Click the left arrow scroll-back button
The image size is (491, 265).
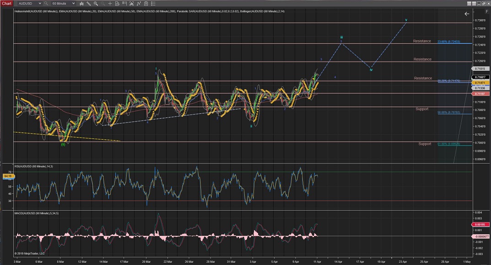pos(467,14)
